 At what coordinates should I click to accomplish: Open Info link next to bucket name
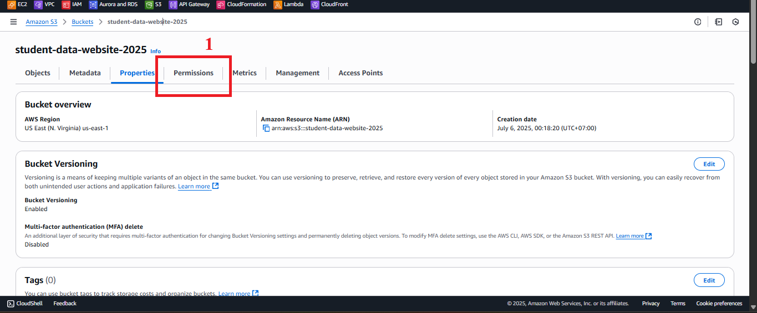tap(155, 52)
